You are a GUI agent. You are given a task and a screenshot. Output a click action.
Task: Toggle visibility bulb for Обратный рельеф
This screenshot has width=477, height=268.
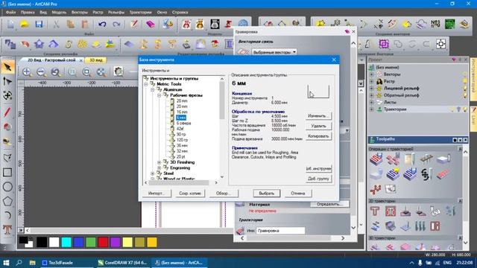(x=464, y=95)
